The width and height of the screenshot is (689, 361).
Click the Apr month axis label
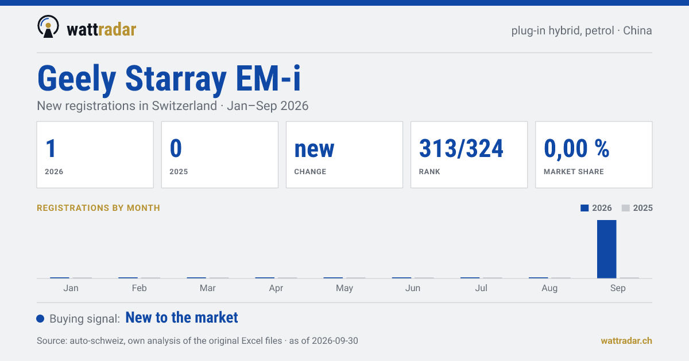point(276,288)
